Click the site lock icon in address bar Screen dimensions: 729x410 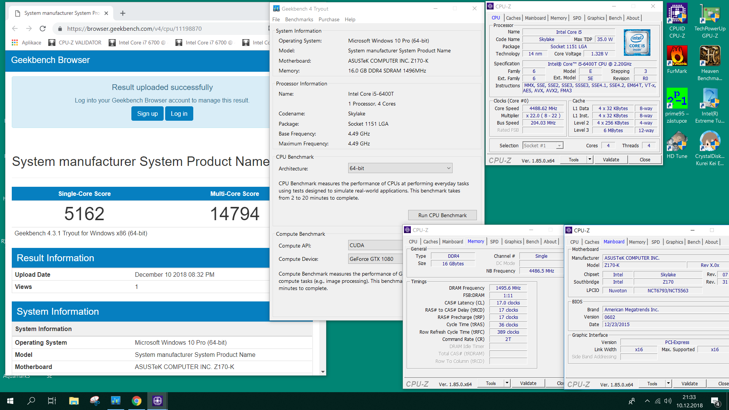[x=60, y=28]
